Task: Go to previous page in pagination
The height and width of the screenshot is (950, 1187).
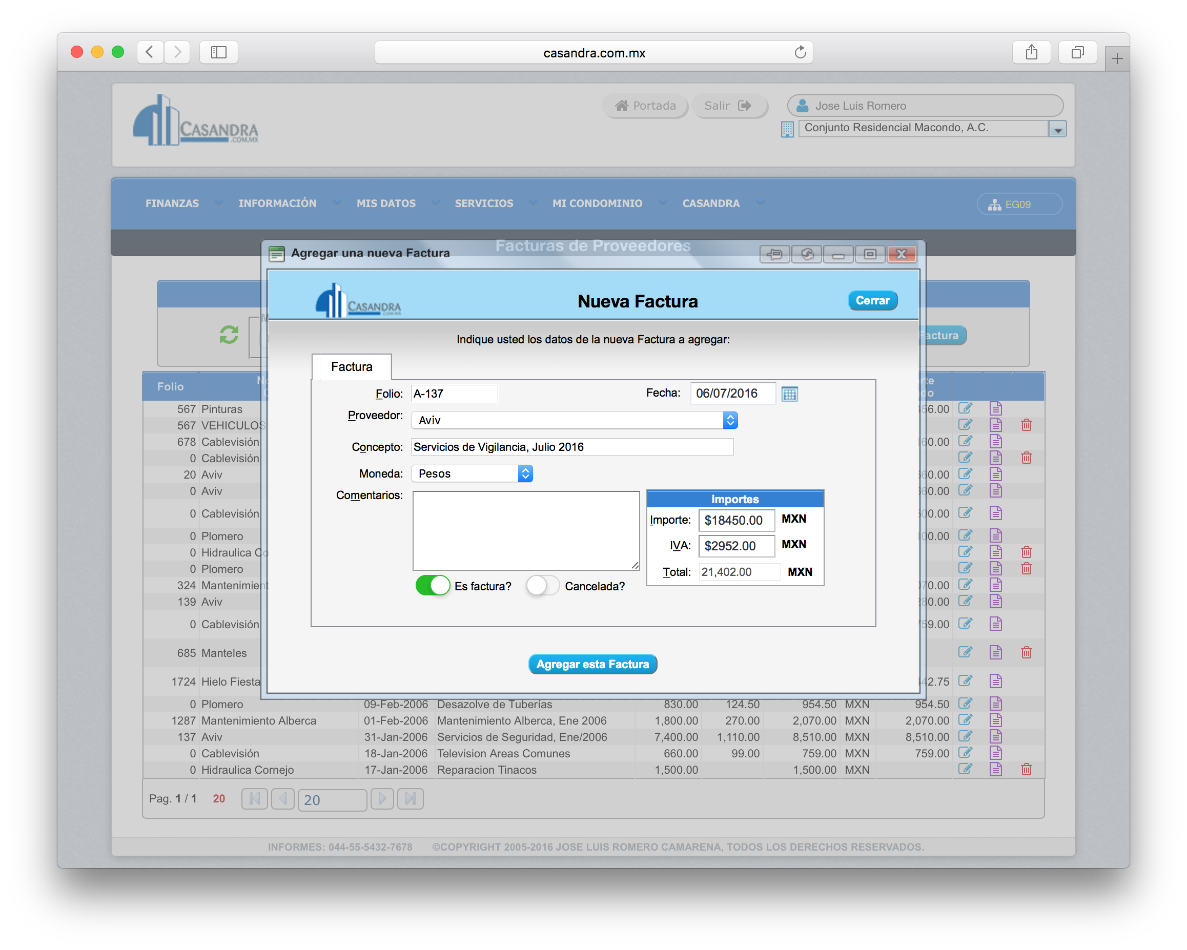Action: [x=283, y=799]
